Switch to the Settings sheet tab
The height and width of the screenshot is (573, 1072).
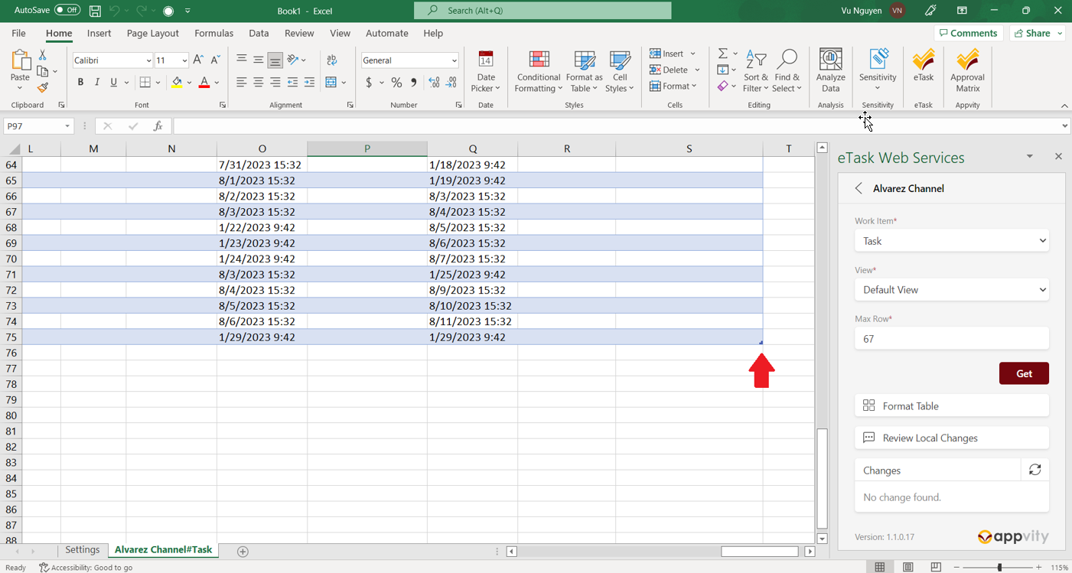coord(82,550)
